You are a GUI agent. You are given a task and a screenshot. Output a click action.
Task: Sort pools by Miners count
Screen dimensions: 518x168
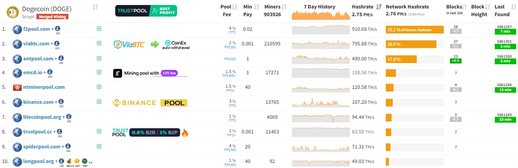[x=285, y=7]
